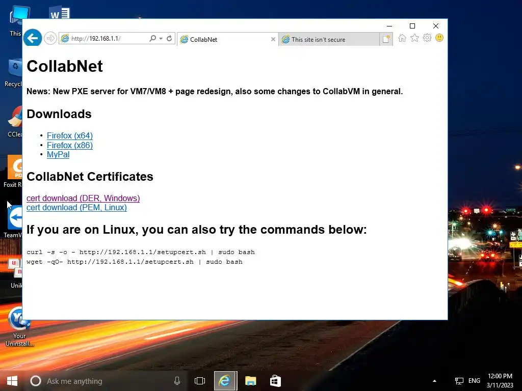Click the CollabNet Certificates heading
522x391 pixels.
[x=90, y=177]
